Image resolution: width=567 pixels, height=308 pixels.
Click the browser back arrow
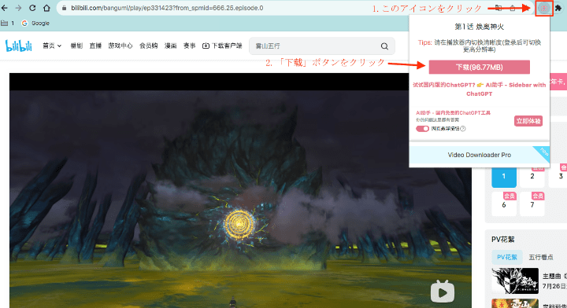click(5, 8)
